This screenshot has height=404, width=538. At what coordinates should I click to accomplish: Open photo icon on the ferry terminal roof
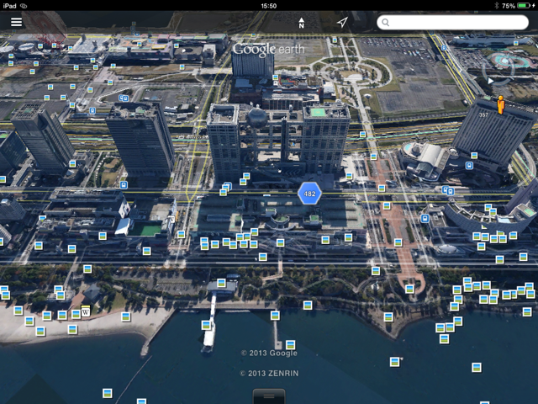click(221, 283)
